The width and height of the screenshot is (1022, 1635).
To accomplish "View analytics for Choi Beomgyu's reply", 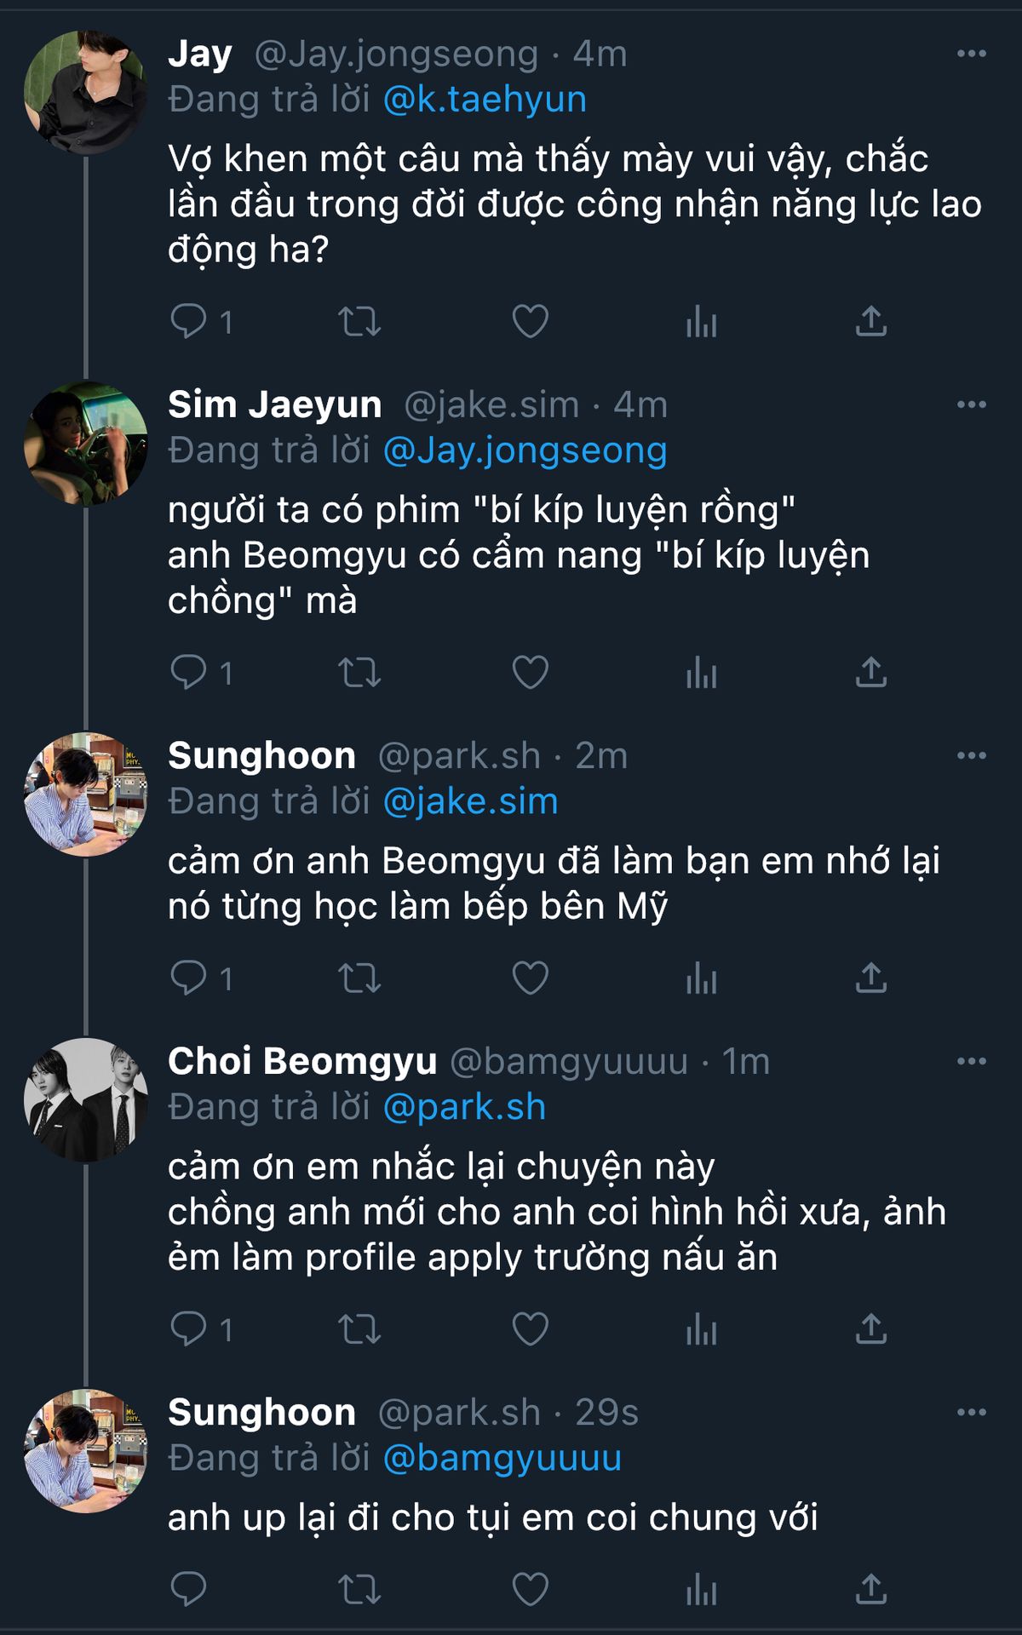I will [701, 1329].
